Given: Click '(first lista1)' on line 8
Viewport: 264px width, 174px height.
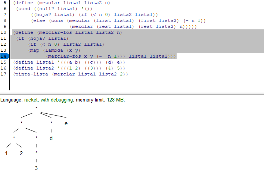Looking at the screenshot, I should click(114, 20).
